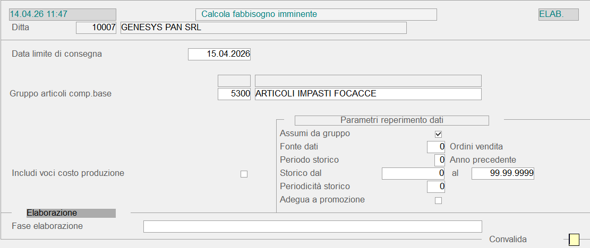This screenshot has width=590, height=248.
Task: Click the small empty field above 5300
Action: coord(234,81)
